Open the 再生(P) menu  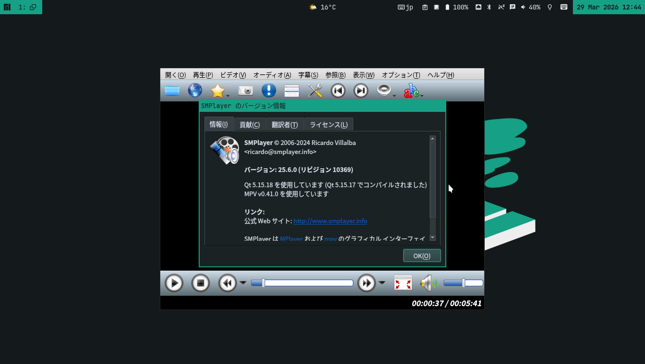(203, 75)
